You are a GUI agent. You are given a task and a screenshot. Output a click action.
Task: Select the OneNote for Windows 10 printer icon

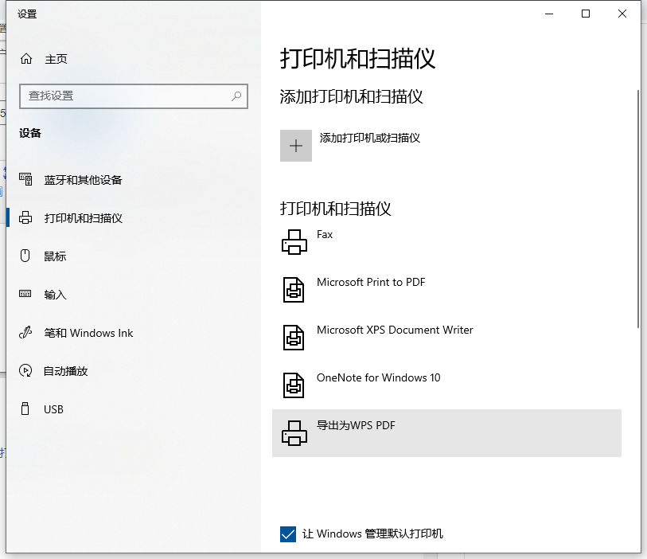294,384
